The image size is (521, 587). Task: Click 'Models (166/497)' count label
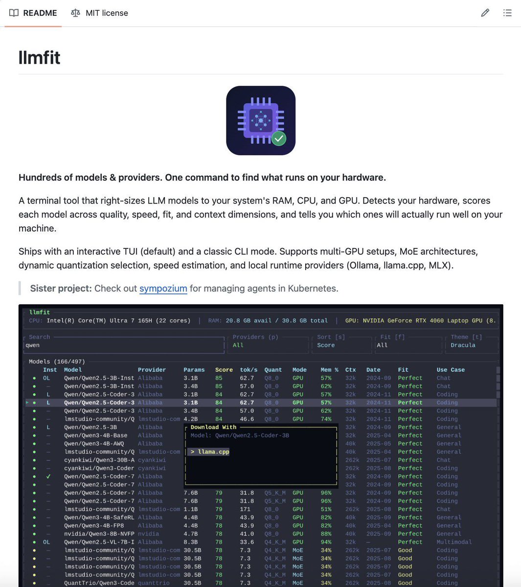point(57,361)
